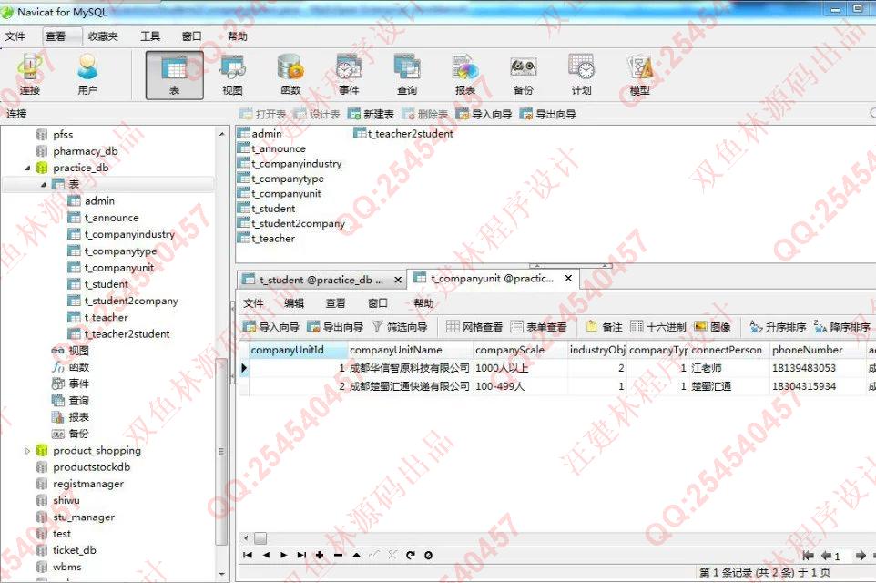
Task: Click companyScale column header
Action: [520, 350]
